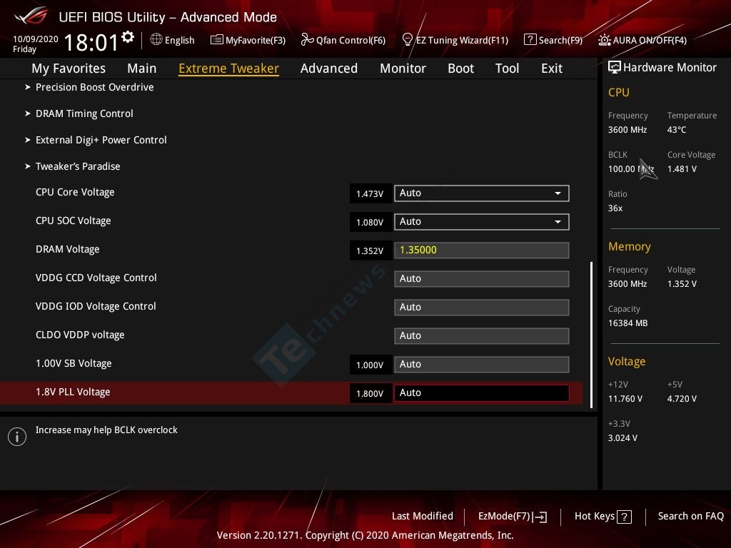Click Search on FAQ link
Screen dimensions: 731x548
(x=690, y=516)
